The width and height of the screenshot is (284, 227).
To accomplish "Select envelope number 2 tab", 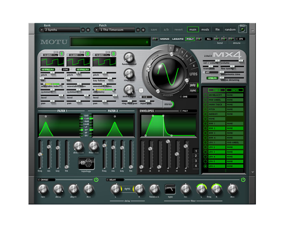I will click(196, 156).
